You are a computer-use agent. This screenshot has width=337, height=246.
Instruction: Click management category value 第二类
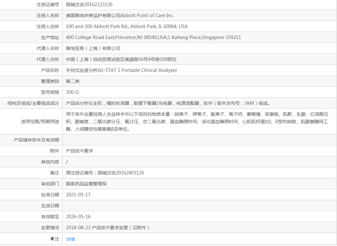point(73,81)
